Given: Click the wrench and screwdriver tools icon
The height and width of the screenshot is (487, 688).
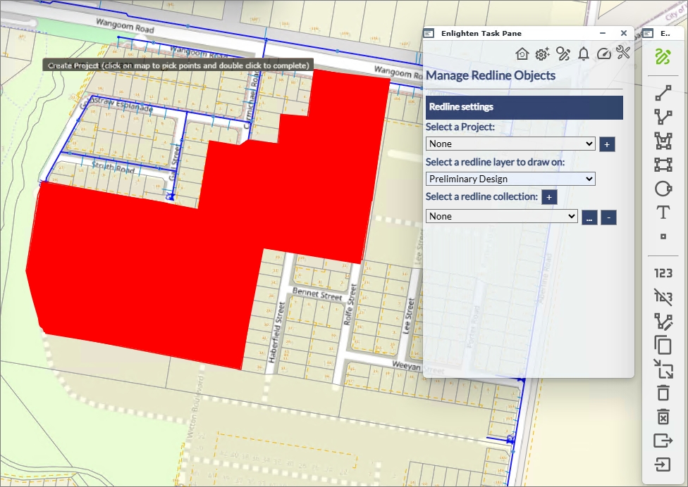Looking at the screenshot, I should coord(623,53).
